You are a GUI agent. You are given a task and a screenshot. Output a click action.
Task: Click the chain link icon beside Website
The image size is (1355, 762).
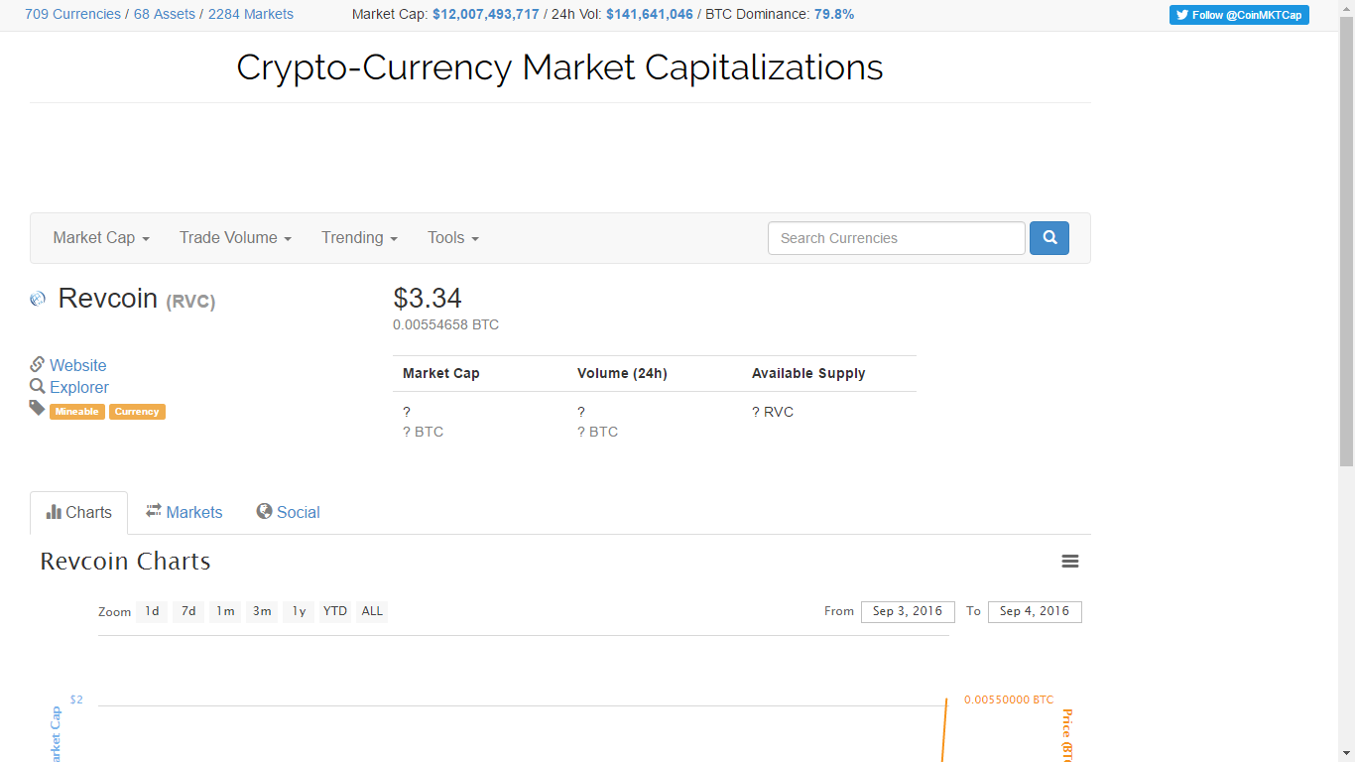tap(38, 365)
